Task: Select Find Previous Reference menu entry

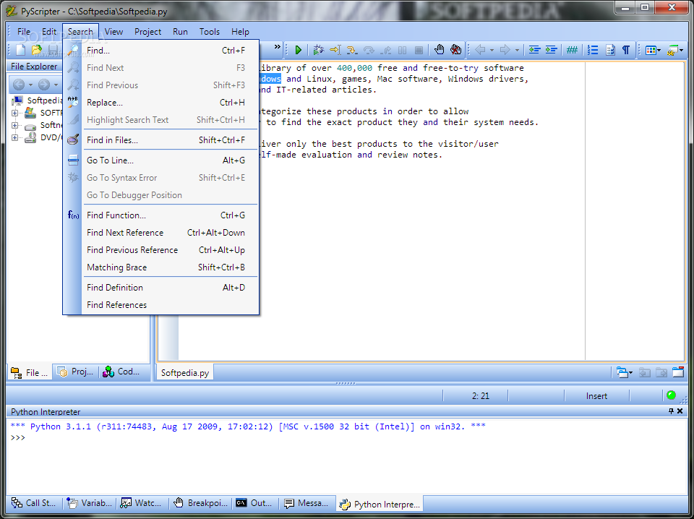Action: [x=161, y=250]
